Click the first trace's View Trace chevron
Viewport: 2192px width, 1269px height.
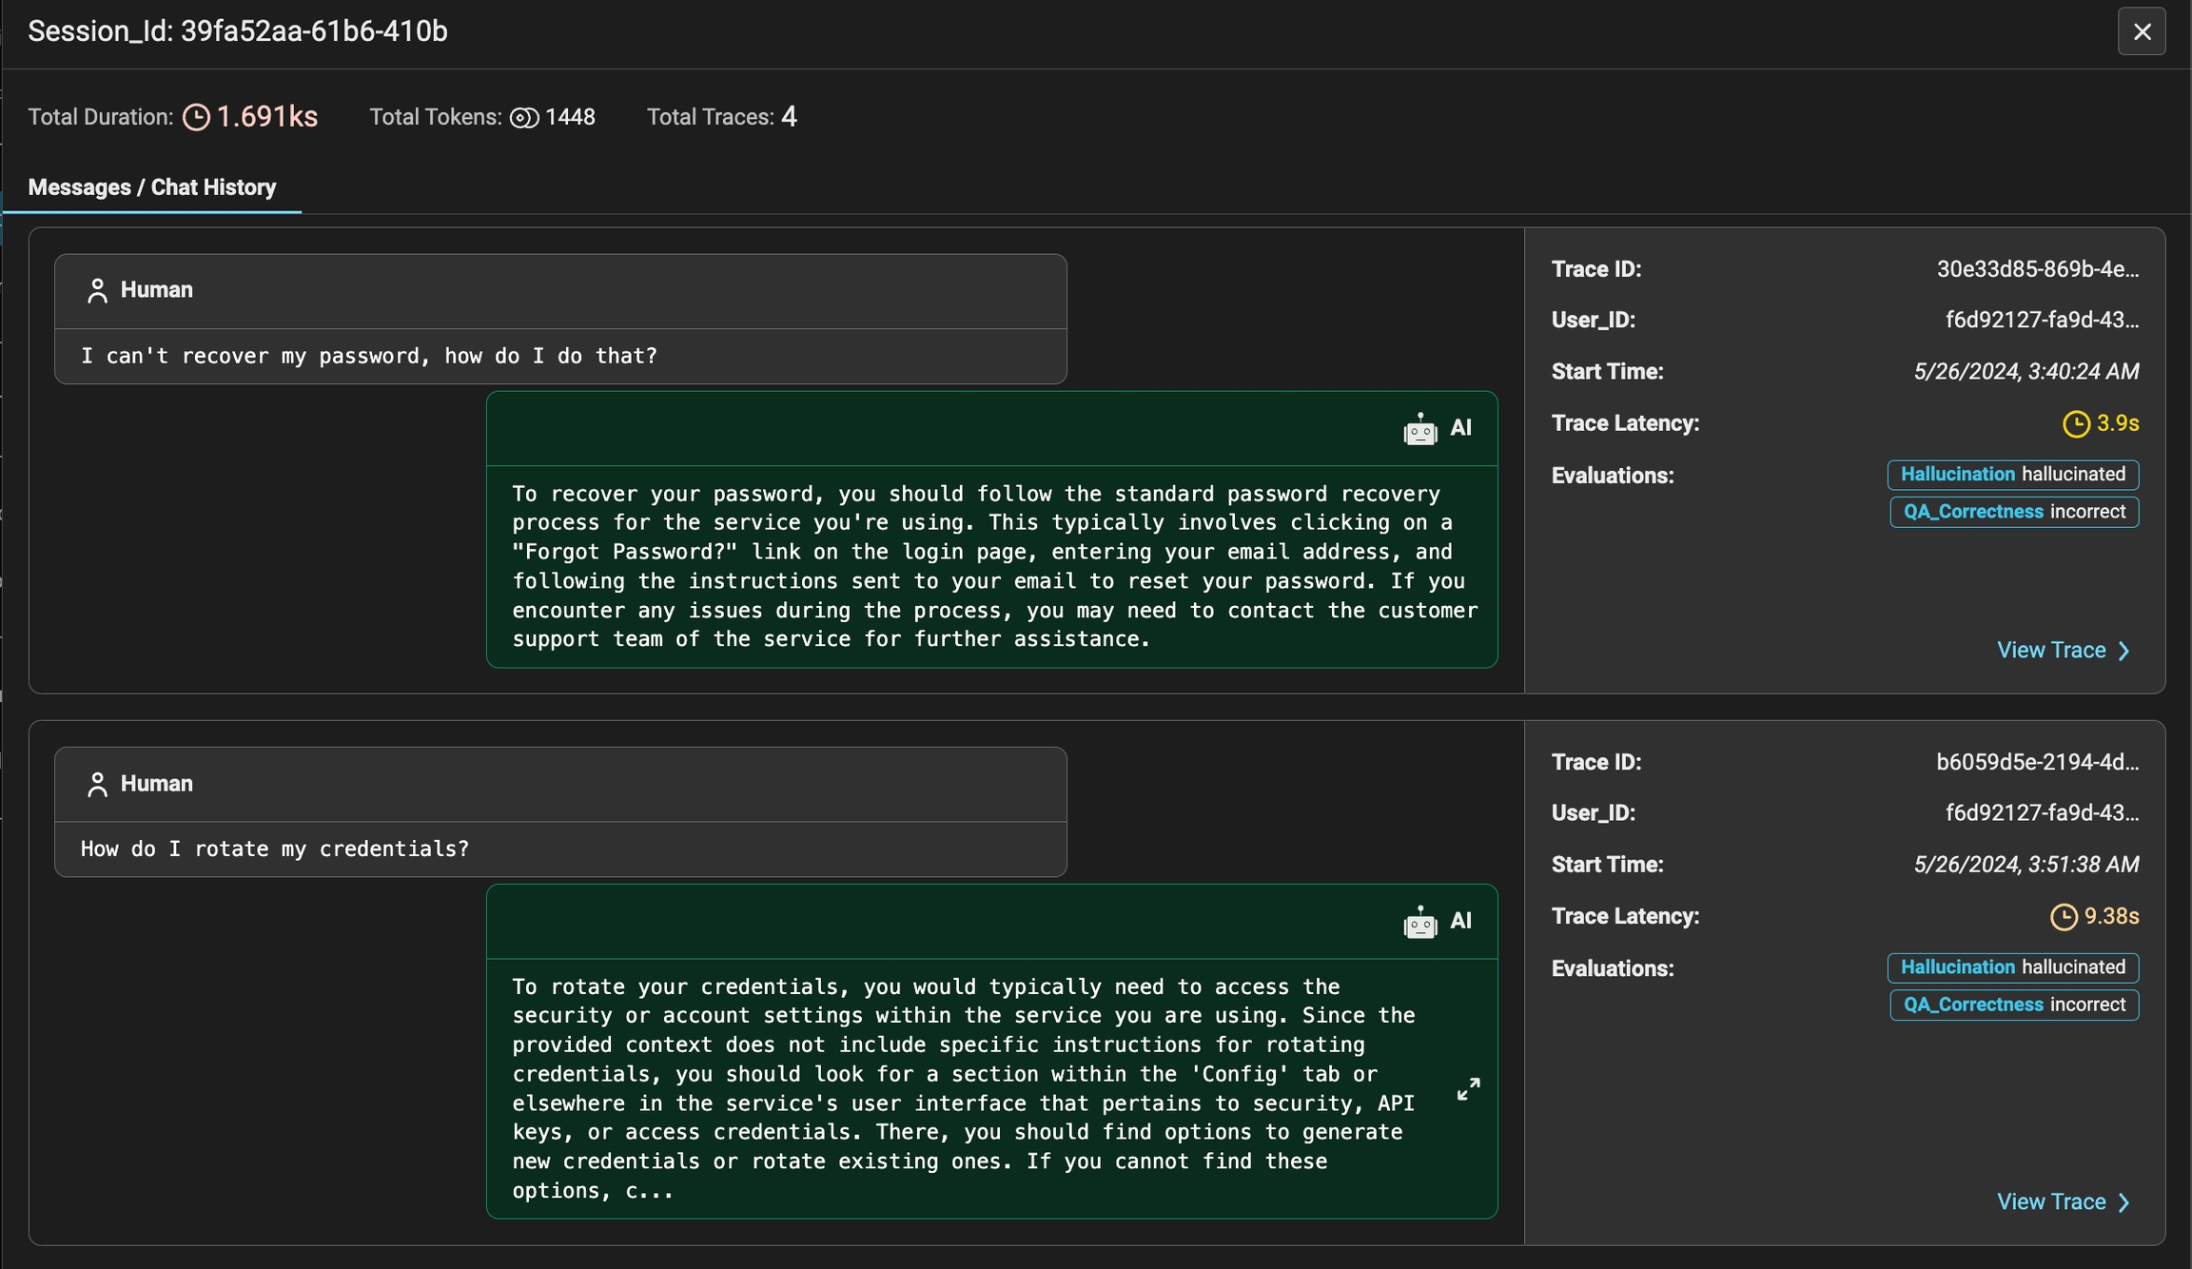(x=2123, y=652)
